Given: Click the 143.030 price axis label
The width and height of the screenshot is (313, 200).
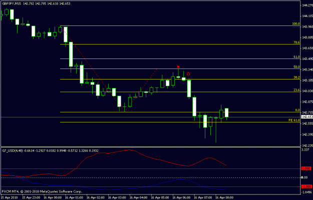Looking at the screenshot, I should [307, 91].
